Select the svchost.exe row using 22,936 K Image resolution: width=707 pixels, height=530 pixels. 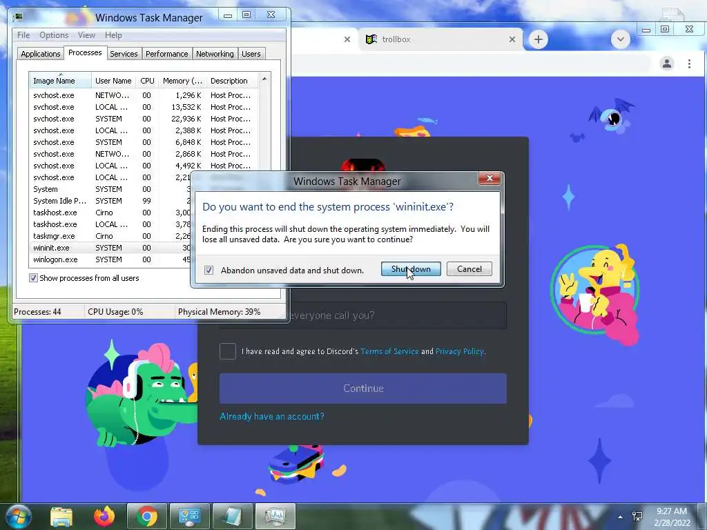pyautogui.click(x=144, y=119)
